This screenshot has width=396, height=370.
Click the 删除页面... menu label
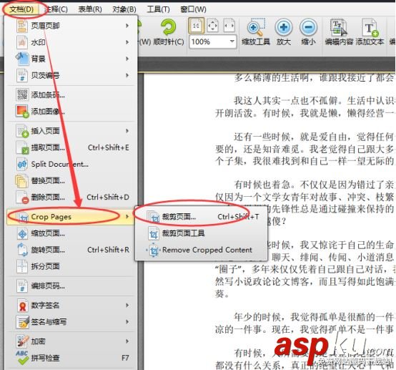point(48,198)
